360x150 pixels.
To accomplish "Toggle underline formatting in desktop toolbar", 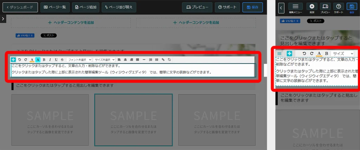I will click(x=56, y=60).
